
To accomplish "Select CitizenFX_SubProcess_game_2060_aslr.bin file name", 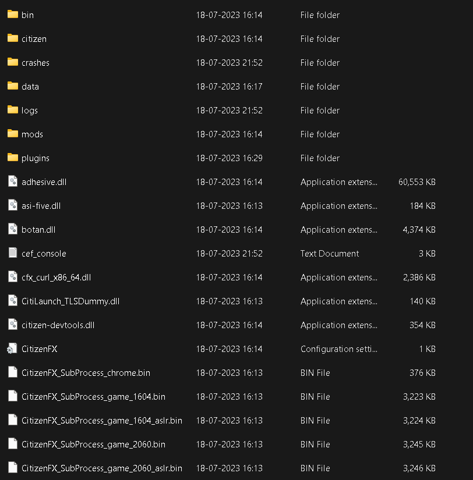I will [x=102, y=469].
